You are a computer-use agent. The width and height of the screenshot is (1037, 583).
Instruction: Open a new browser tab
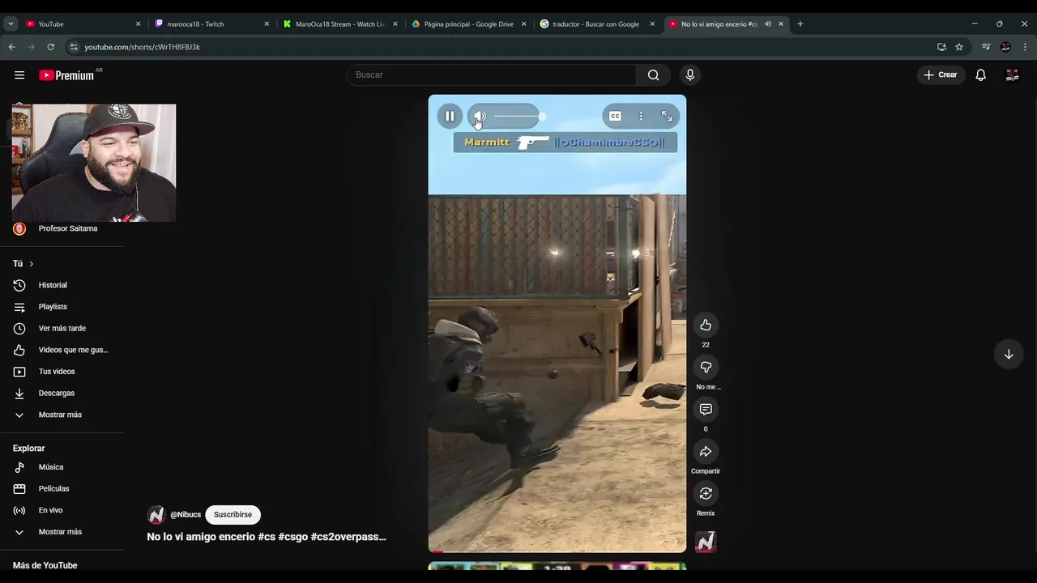tap(800, 24)
